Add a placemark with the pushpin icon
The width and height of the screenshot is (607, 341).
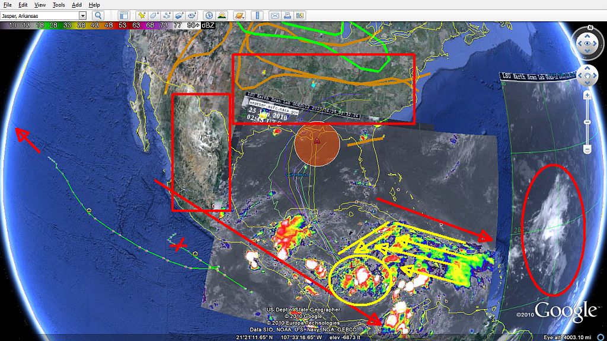(142, 15)
